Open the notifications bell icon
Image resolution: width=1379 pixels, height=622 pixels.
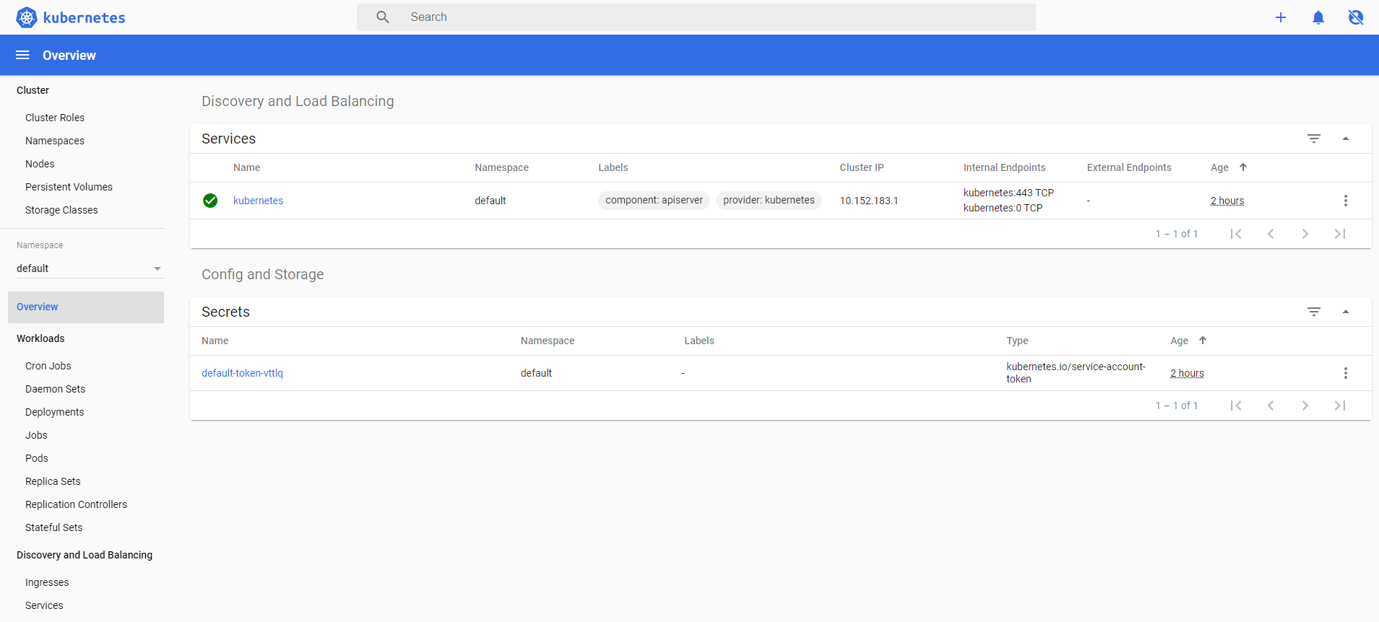tap(1318, 17)
